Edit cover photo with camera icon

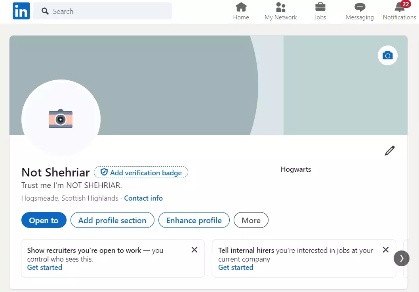point(387,56)
